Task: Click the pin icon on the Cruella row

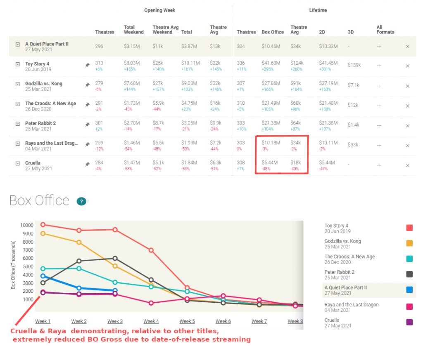Action: click(88, 164)
